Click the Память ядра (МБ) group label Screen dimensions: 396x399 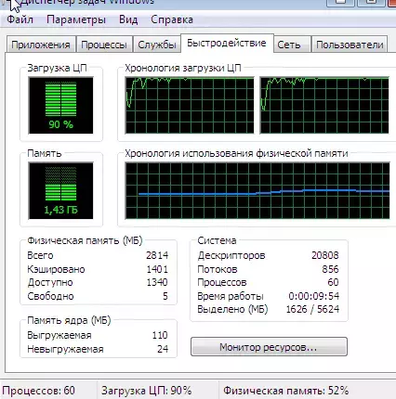pyautogui.click(x=69, y=320)
